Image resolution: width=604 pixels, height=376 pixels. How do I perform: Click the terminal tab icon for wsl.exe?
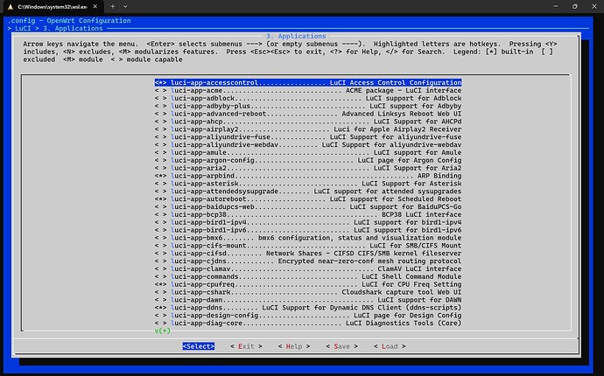[11, 6]
